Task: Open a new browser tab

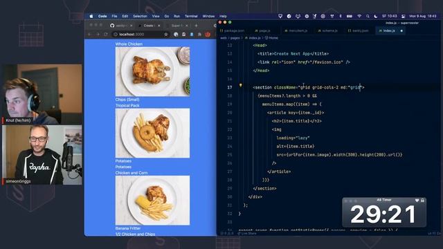Action: 197,26
